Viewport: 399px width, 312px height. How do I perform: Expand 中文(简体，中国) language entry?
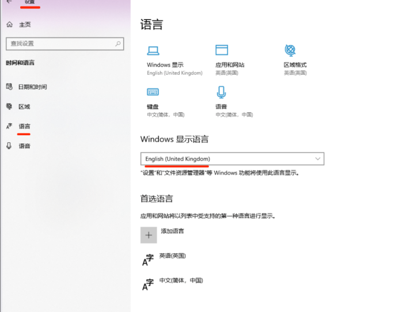181,281
